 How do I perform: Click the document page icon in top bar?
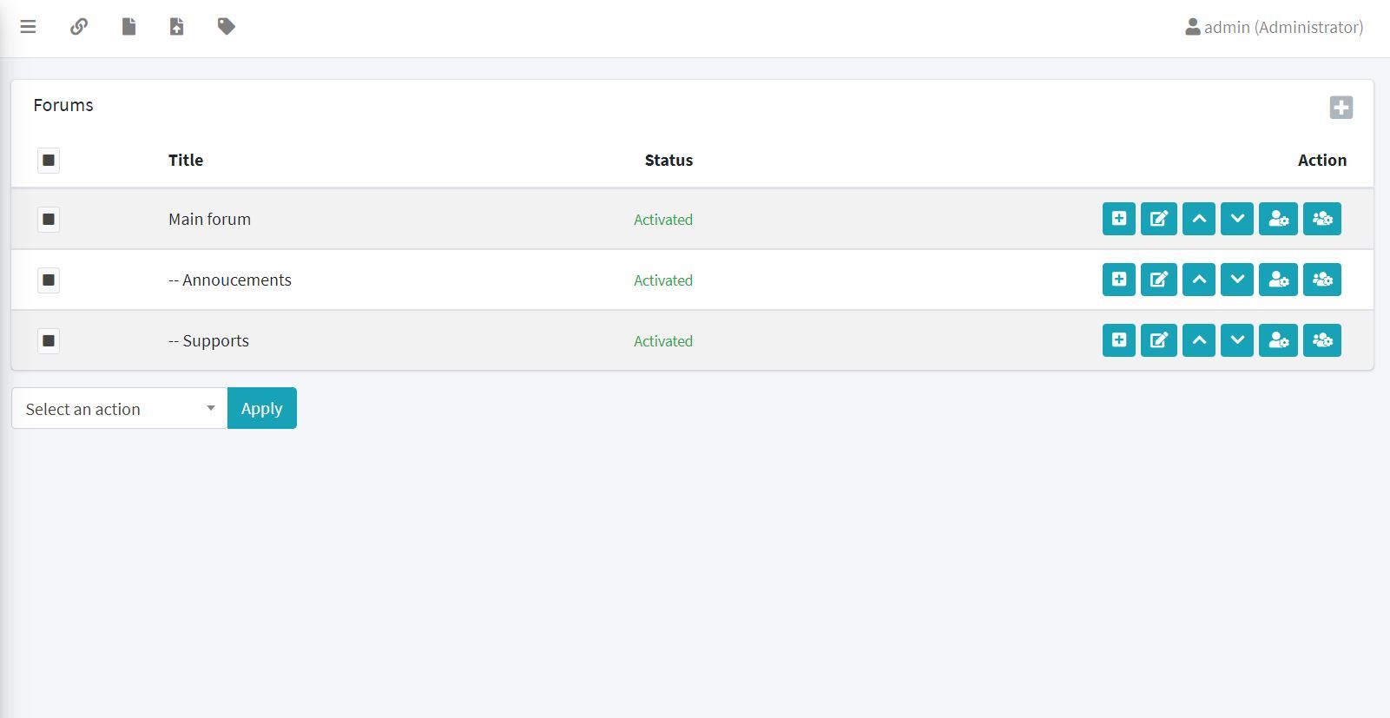[x=128, y=27]
